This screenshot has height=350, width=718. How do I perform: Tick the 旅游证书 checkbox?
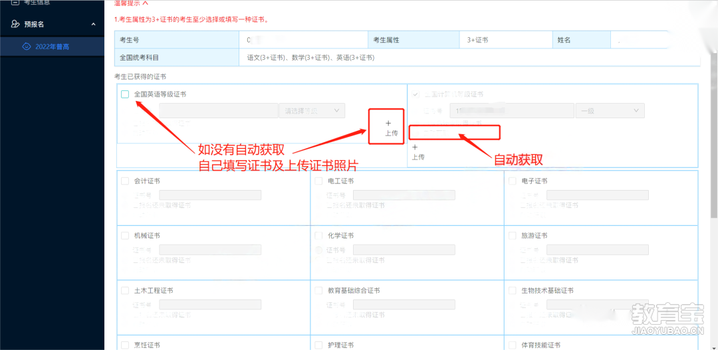pyautogui.click(x=513, y=236)
